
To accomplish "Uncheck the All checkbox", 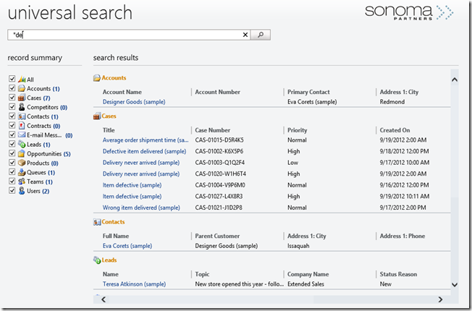I will click(12, 80).
